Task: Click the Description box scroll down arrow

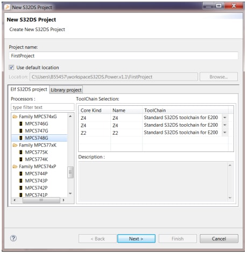Action: click(230, 198)
